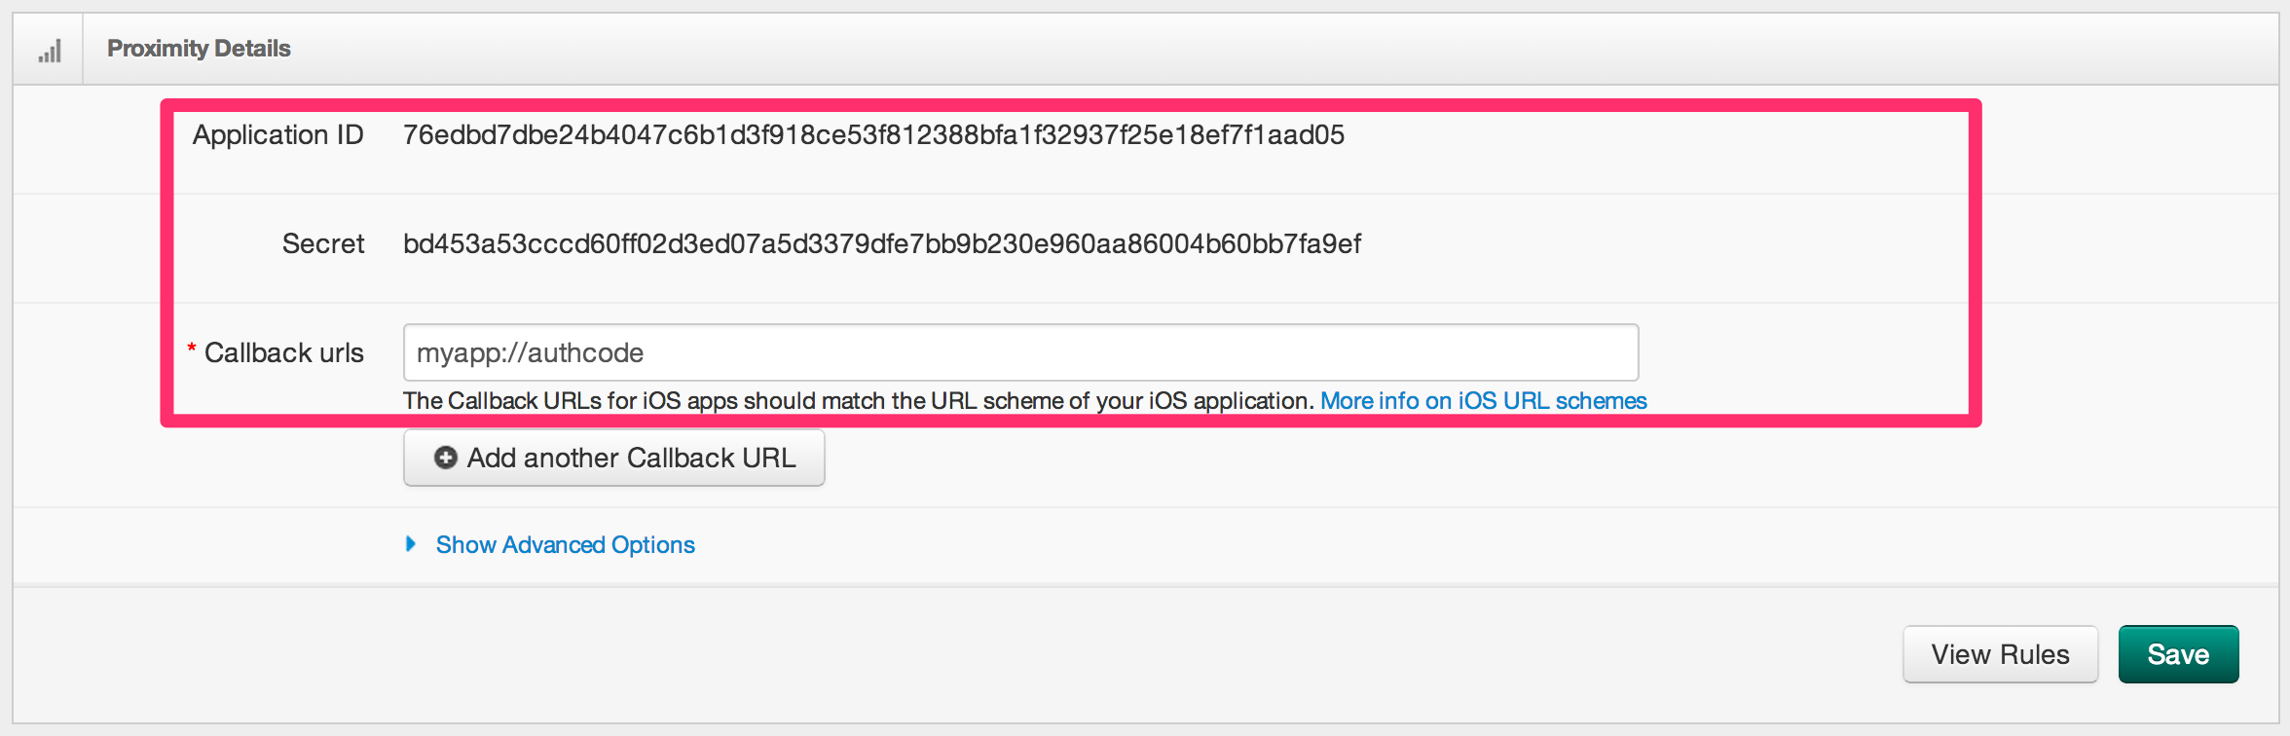Viewport: 2290px width, 736px height.
Task: Click the plus icon on Add Callback button
Action: click(x=446, y=458)
